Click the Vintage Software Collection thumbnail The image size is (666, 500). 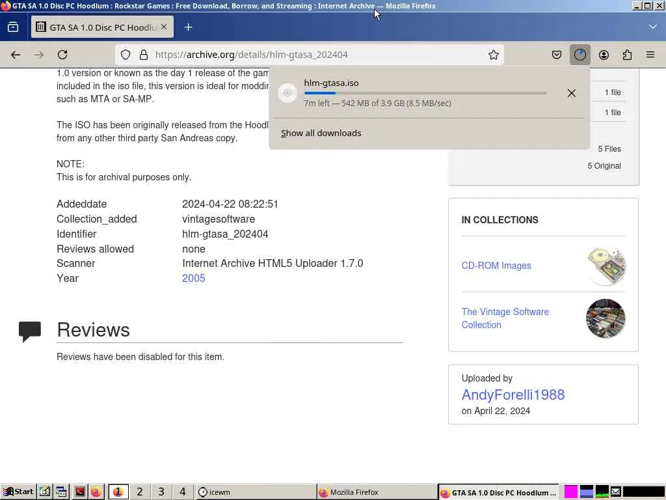tap(606, 318)
